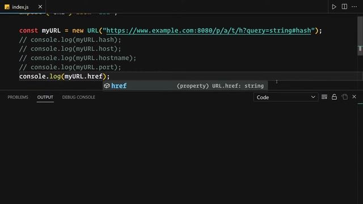Toggle output scroll lock icon
This screenshot has height=204, width=363.
click(334, 97)
